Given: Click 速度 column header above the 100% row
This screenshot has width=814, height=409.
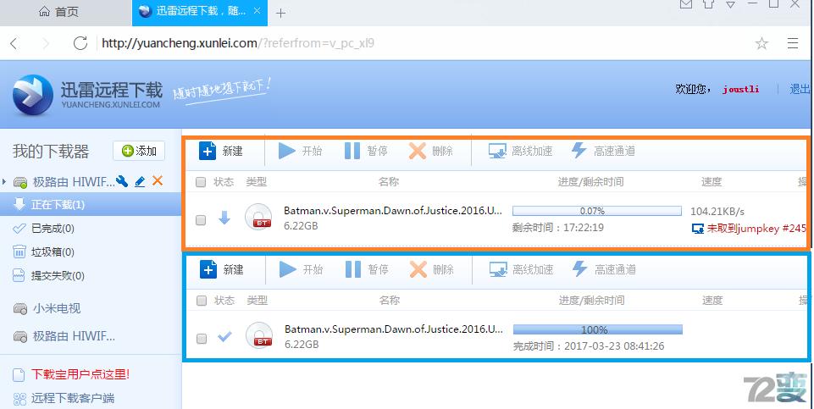Looking at the screenshot, I should (712, 300).
